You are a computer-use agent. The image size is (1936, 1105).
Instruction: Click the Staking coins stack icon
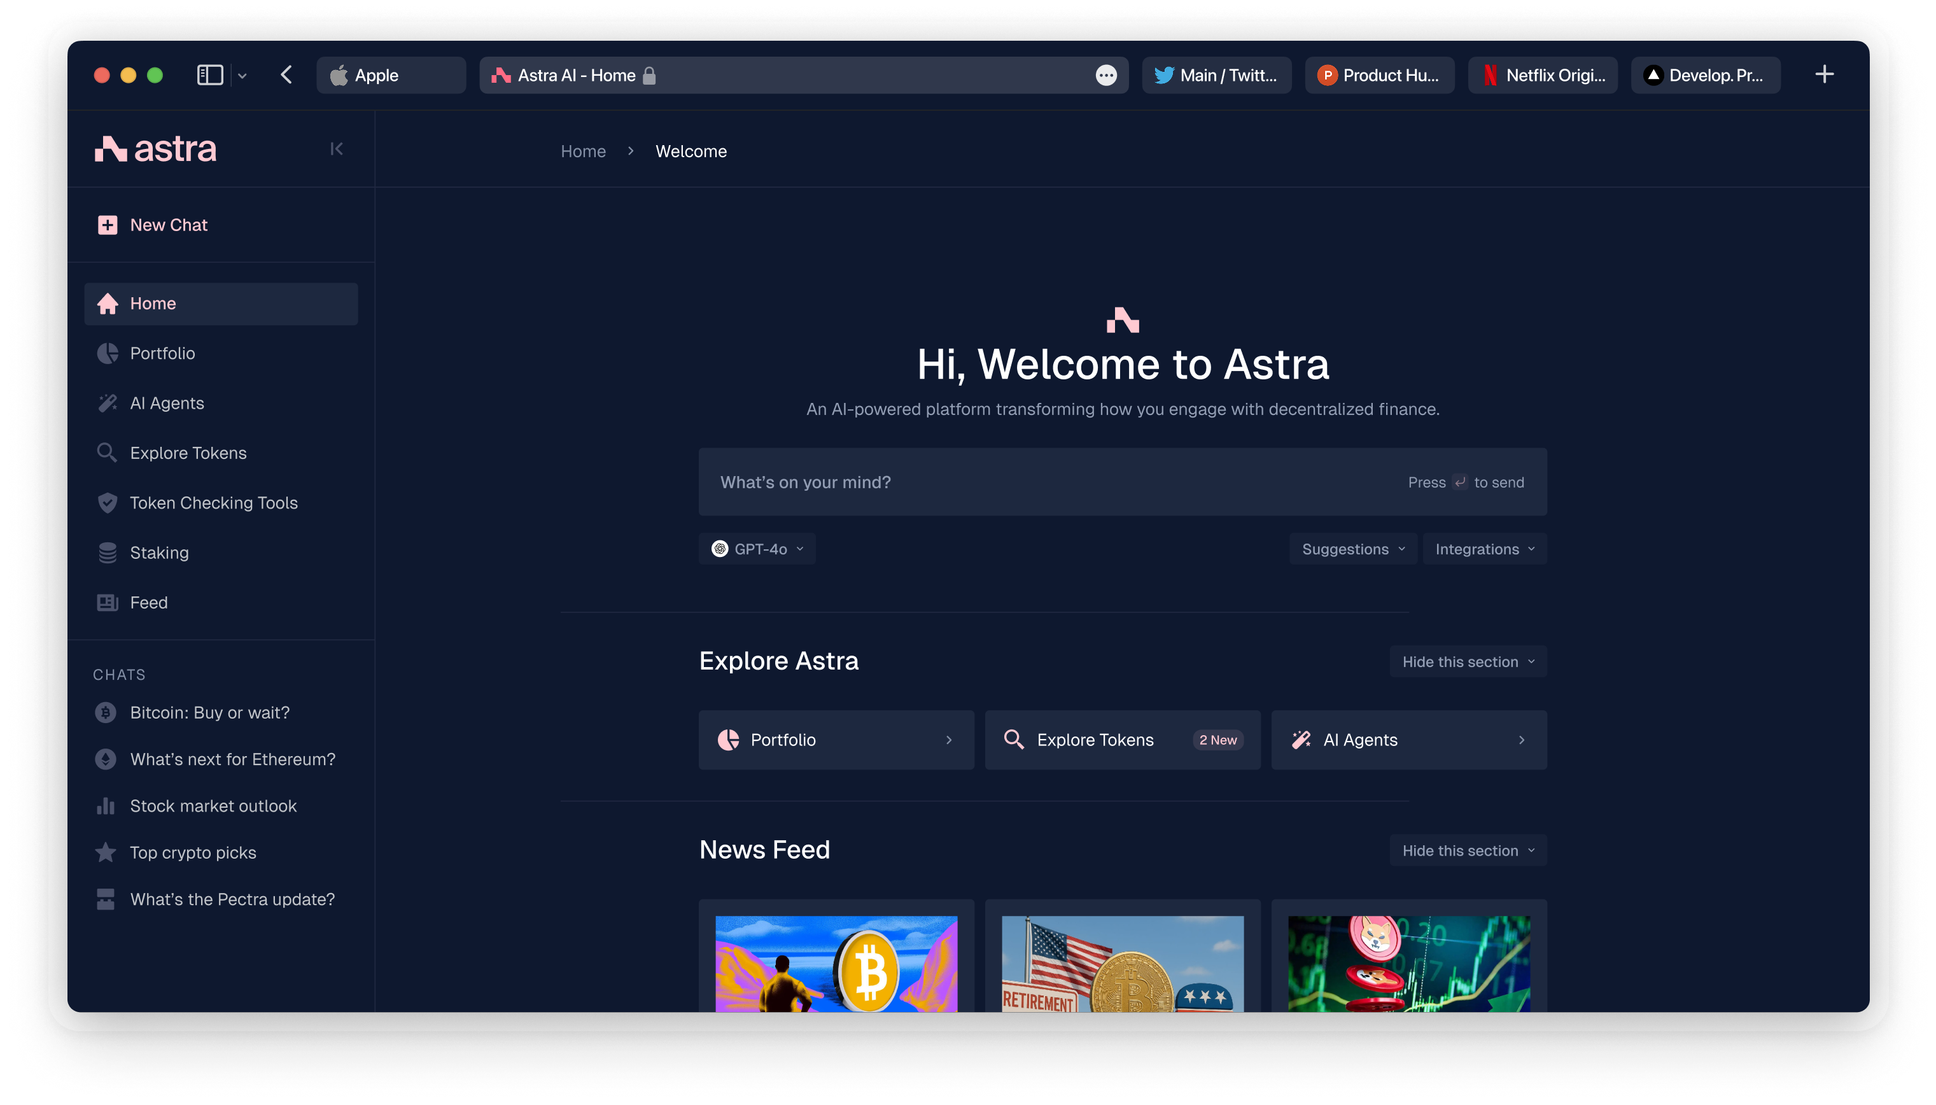(107, 552)
